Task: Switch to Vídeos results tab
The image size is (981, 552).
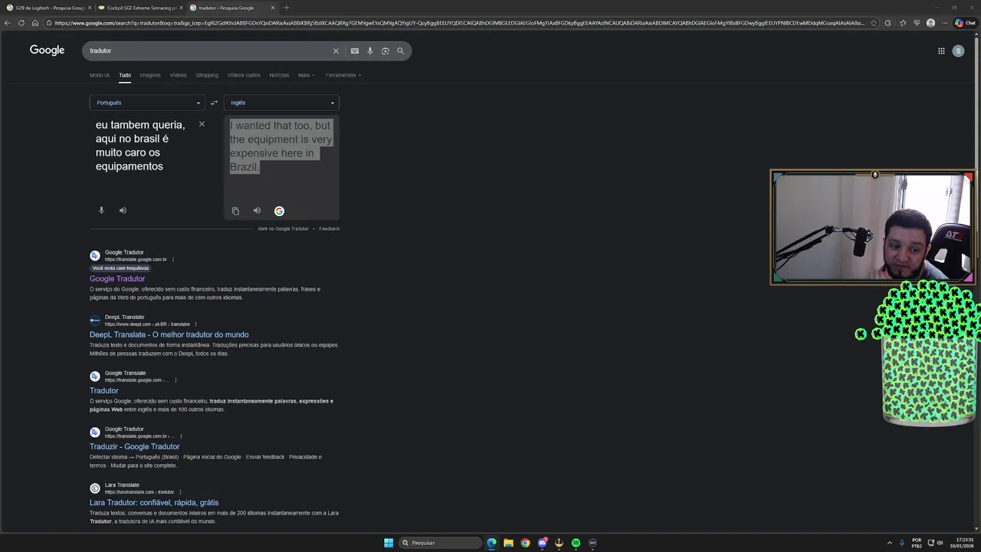Action: coord(178,75)
